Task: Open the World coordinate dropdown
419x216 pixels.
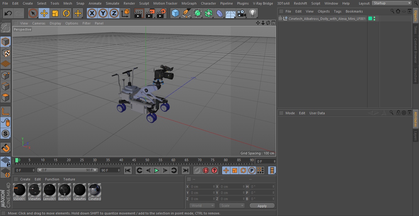Action: 202,206
